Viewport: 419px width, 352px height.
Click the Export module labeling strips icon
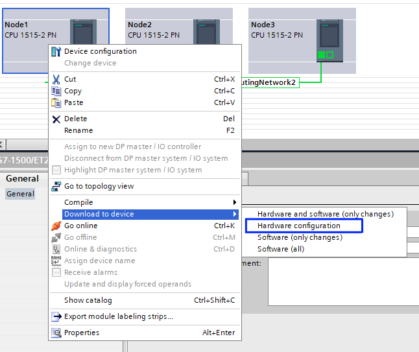click(x=56, y=316)
